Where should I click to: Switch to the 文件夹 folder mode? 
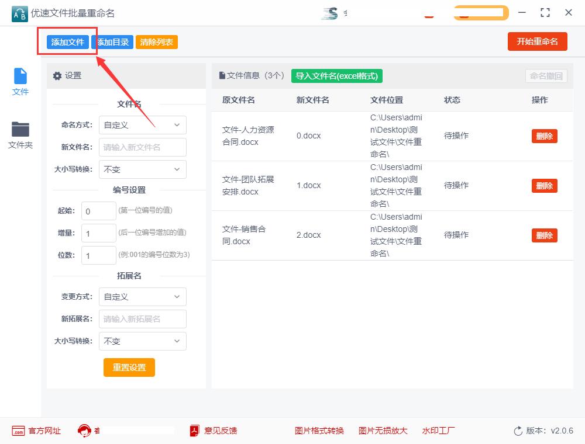[x=20, y=134]
